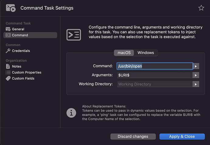Click the large command prompt icon
This screenshot has width=210, height=145.
tap(74, 34)
